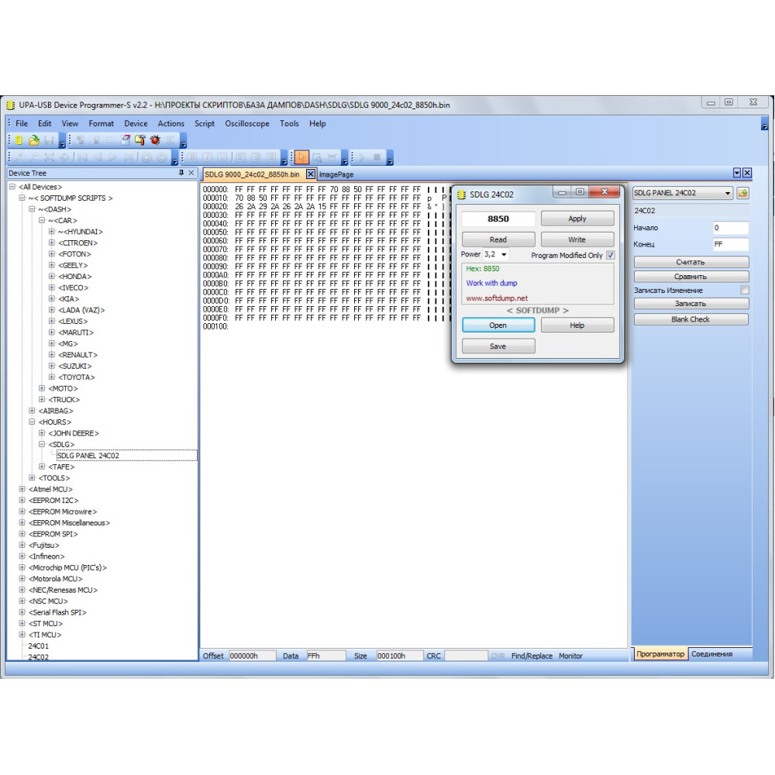This screenshot has height=775, width=775.
Task: Click Read in SDLG 24C02 dialog
Action: pos(498,239)
